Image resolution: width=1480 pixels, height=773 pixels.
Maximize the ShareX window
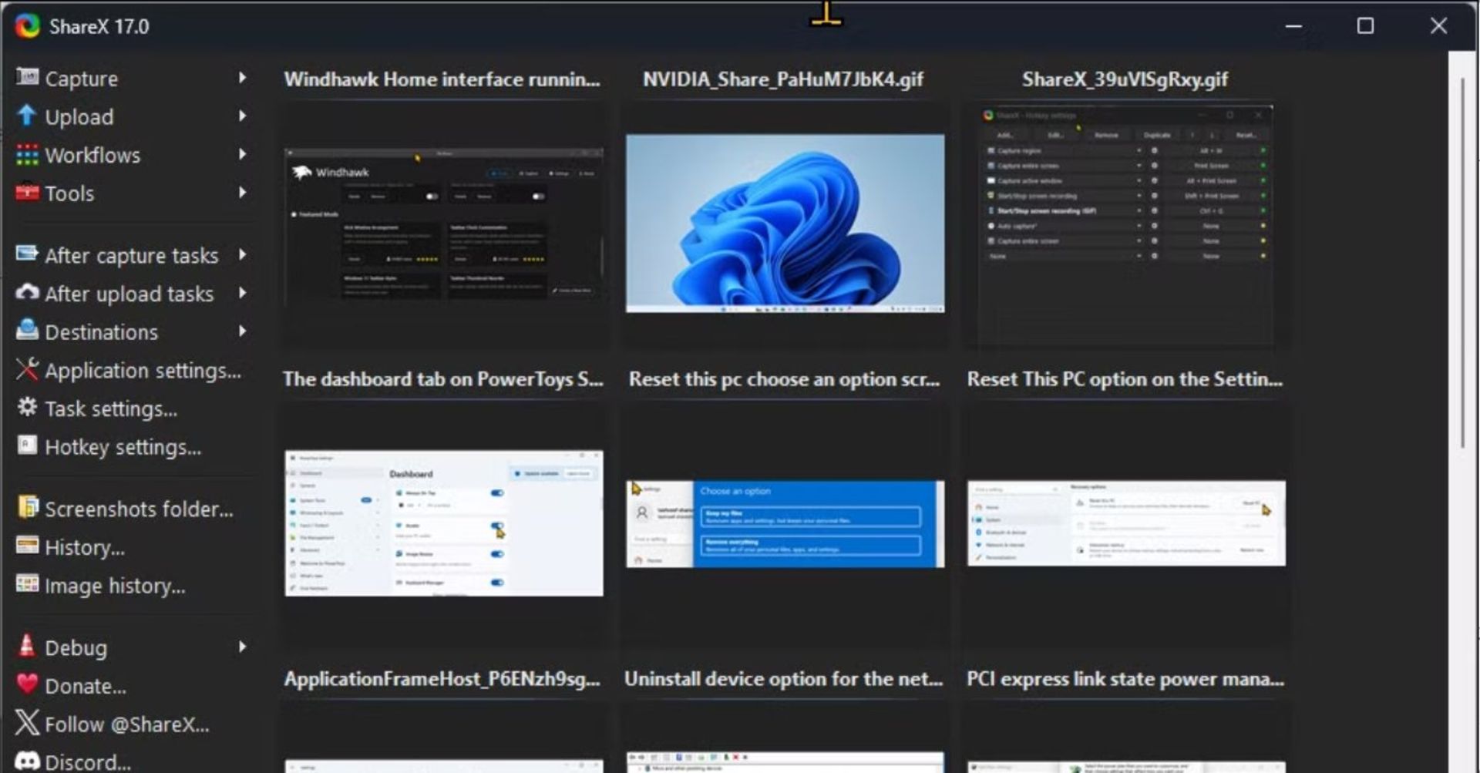(x=1365, y=26)
